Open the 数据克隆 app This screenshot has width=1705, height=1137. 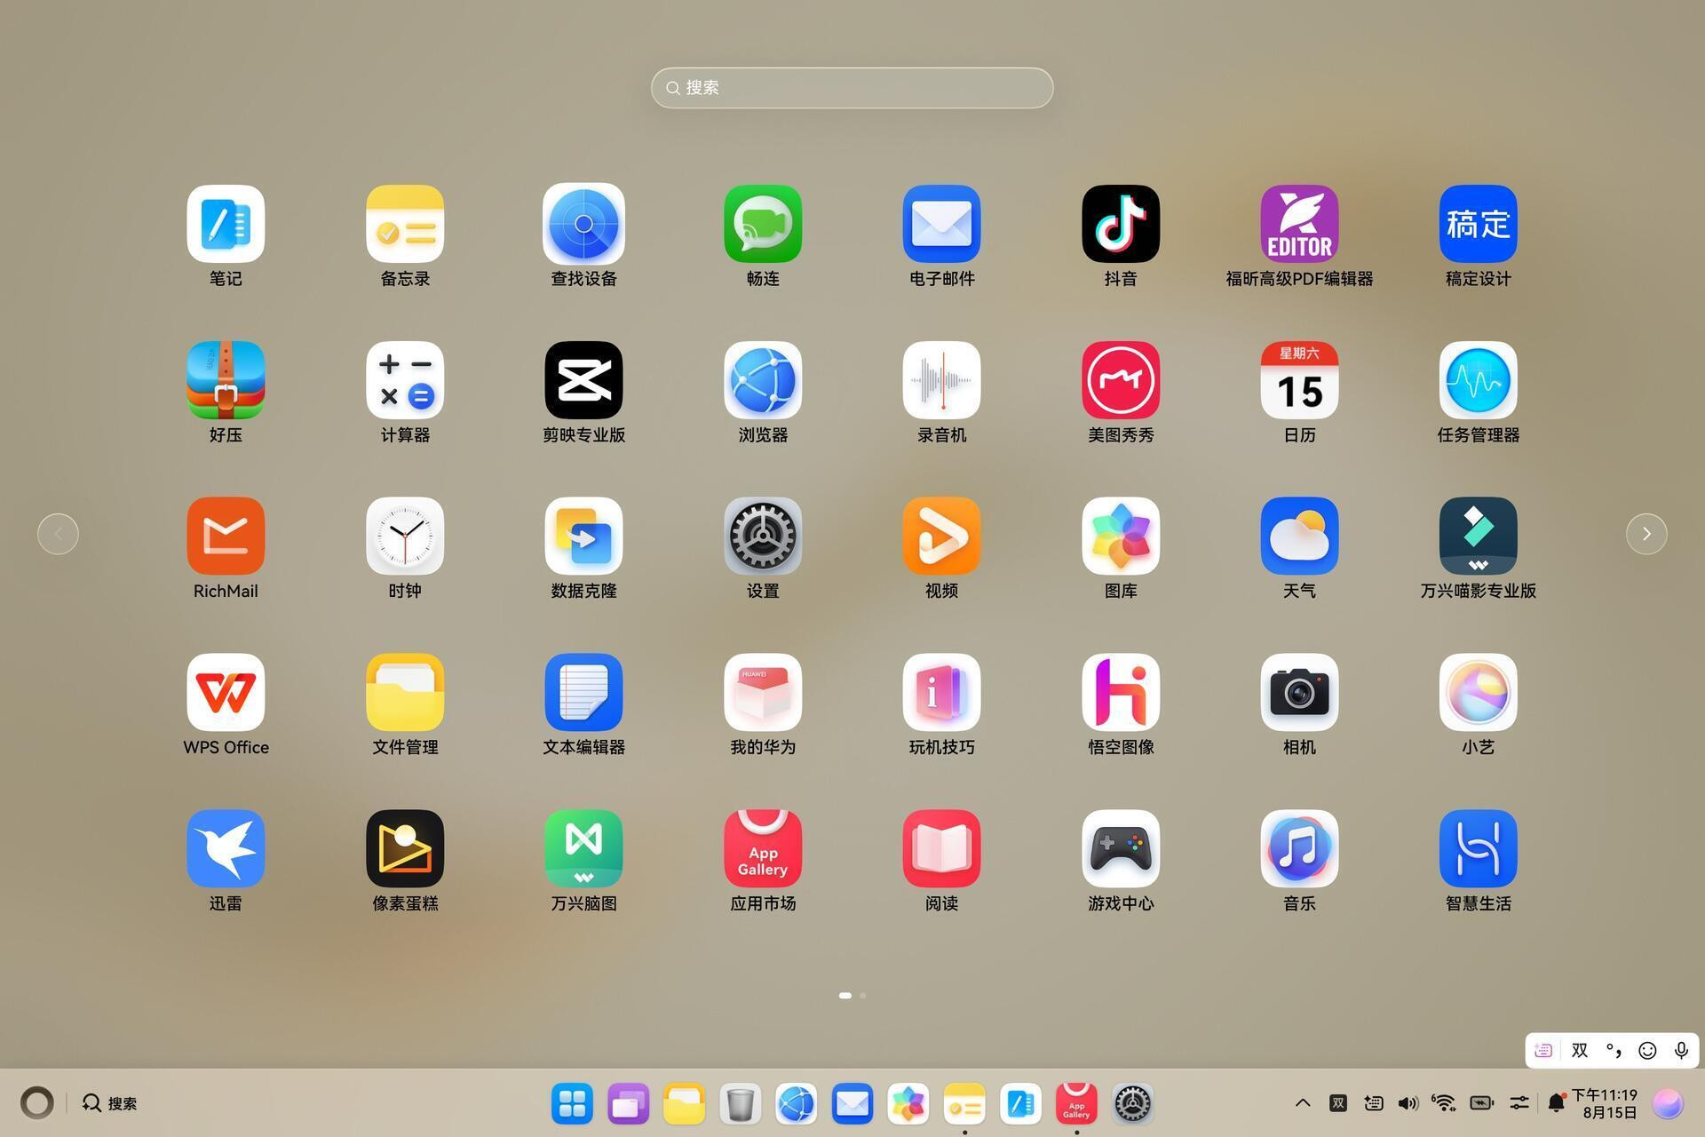coord(583,536)
